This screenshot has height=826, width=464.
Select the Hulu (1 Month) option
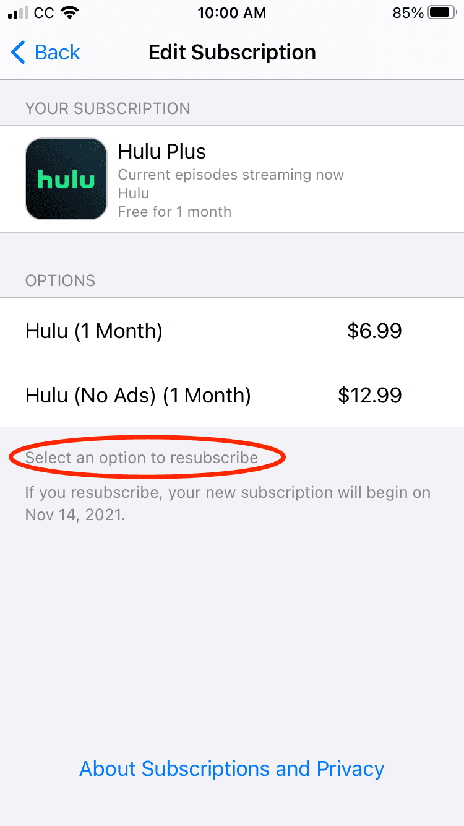click(x=232, y=331)
